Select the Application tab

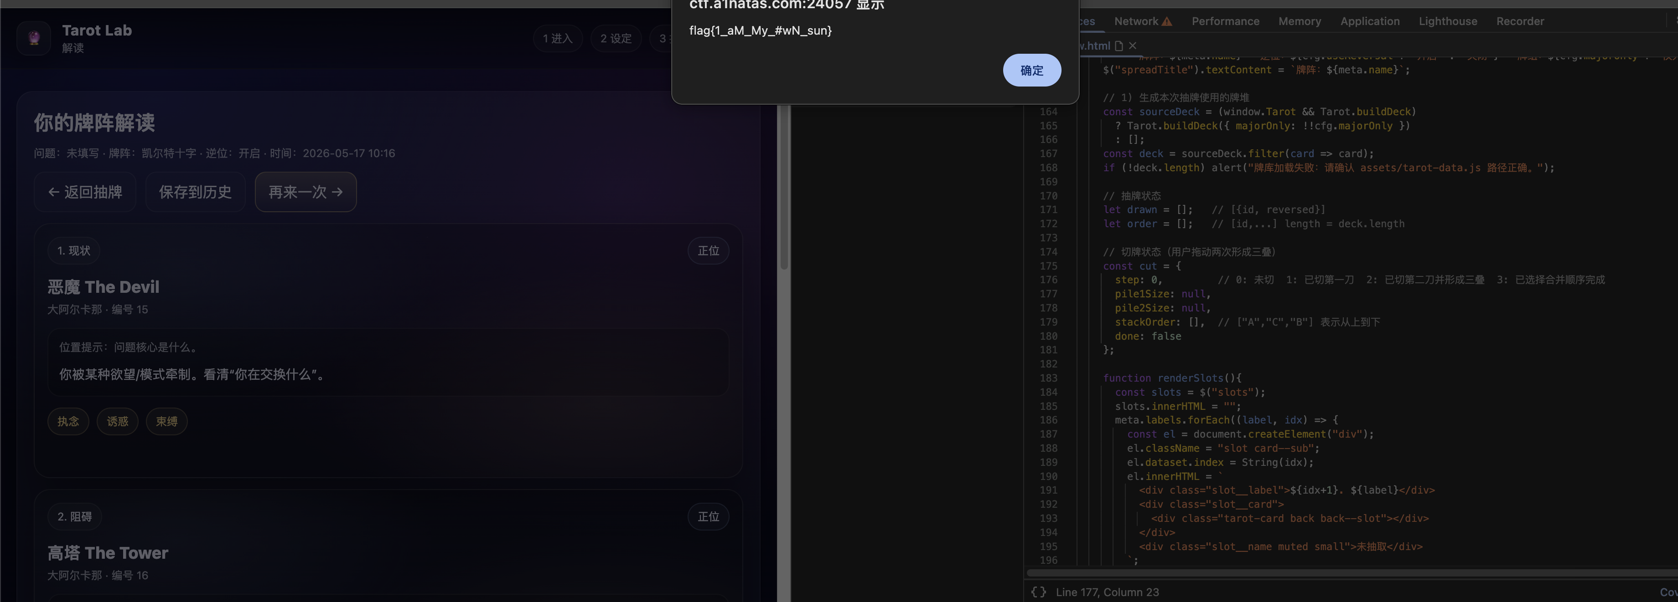1370,21
